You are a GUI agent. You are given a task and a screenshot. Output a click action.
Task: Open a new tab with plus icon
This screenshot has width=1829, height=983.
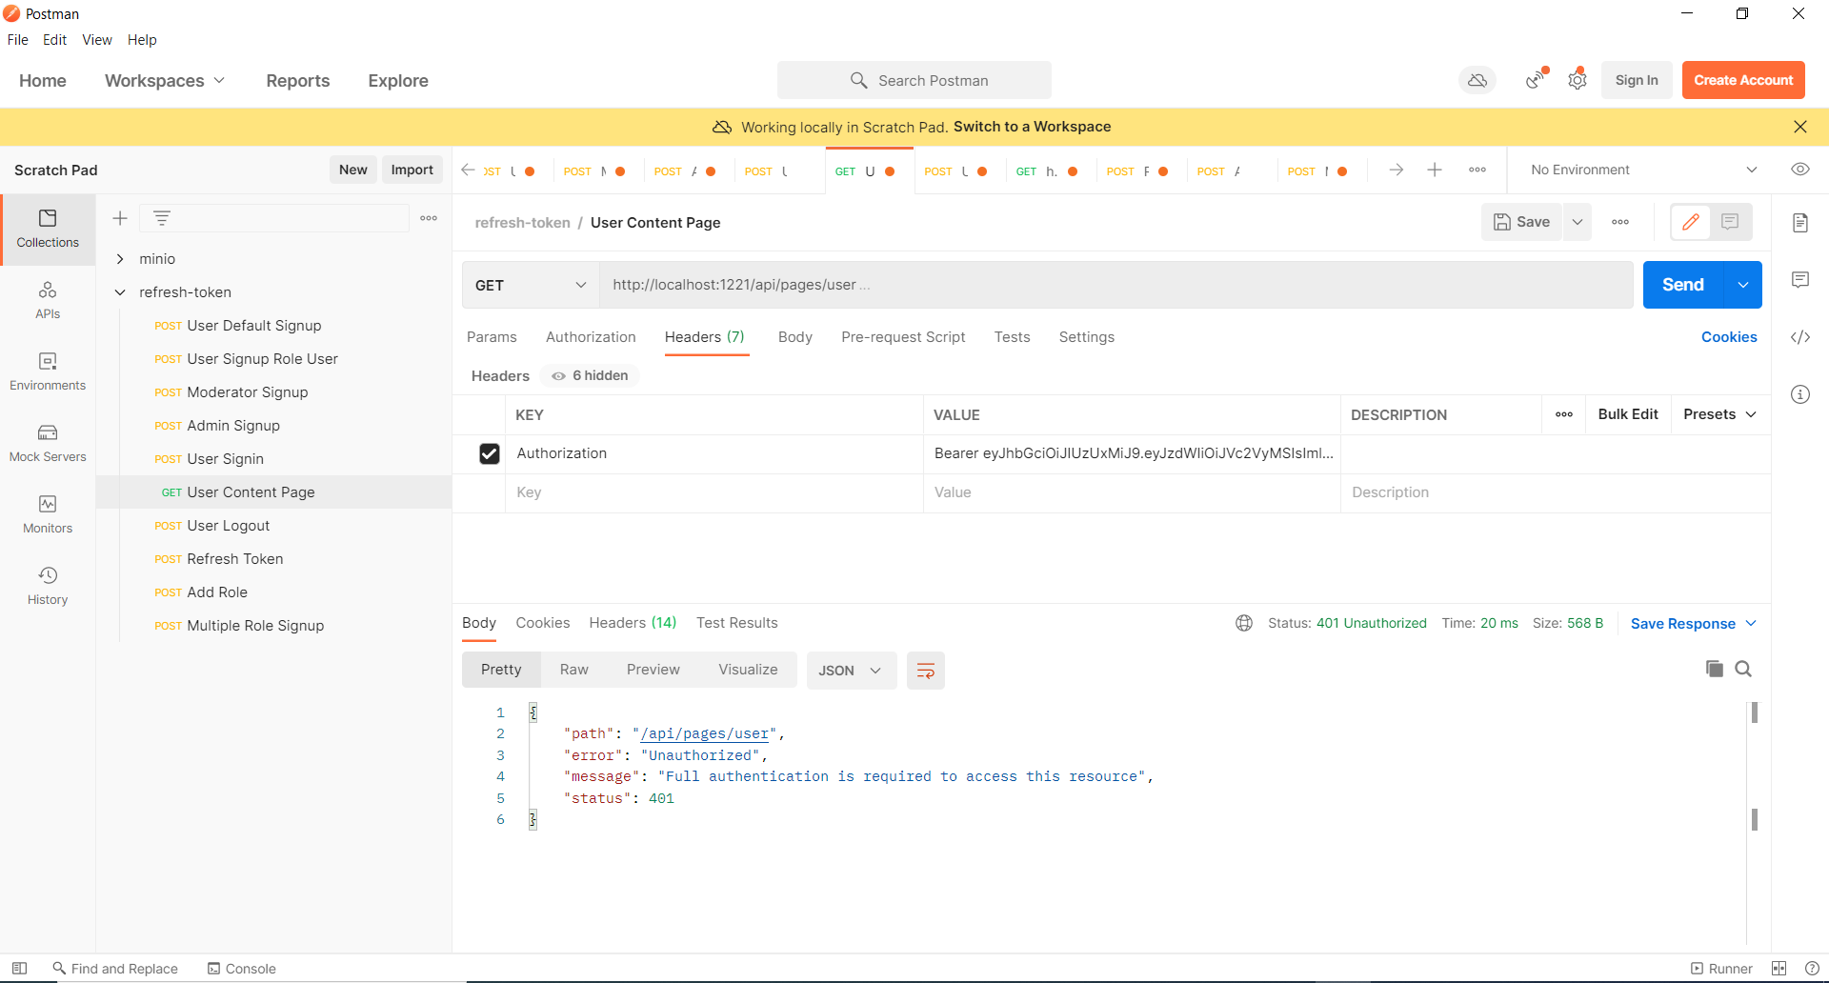[1435, 170]
